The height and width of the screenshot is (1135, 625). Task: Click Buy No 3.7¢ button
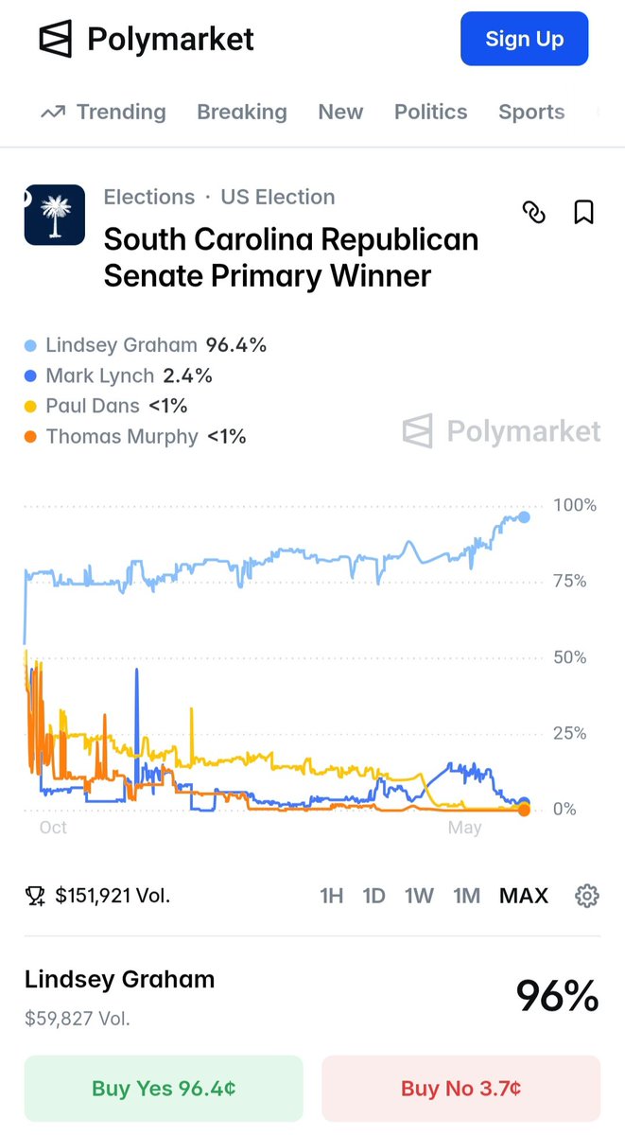coord(461,1089)
